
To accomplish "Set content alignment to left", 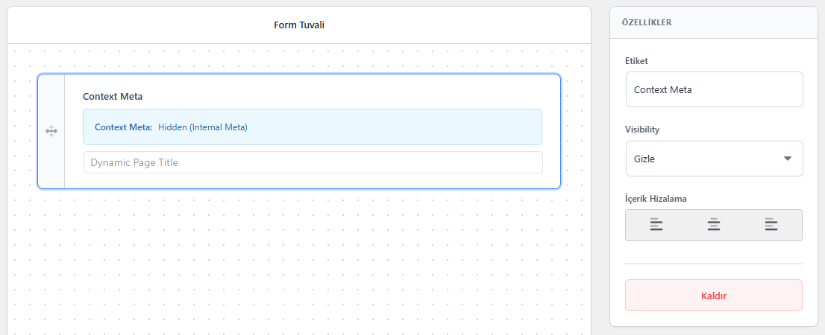I will pyautogui.click(x=656, y=225).
